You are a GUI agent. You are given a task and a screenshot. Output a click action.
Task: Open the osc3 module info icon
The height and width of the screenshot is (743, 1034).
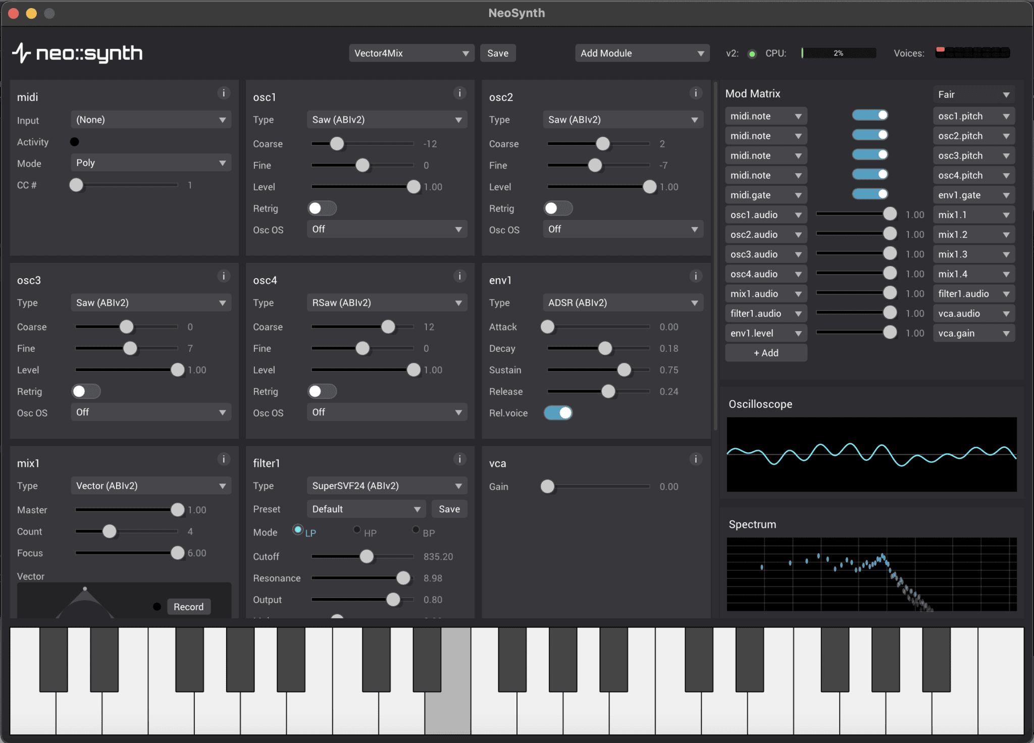[x=224, y=276]
